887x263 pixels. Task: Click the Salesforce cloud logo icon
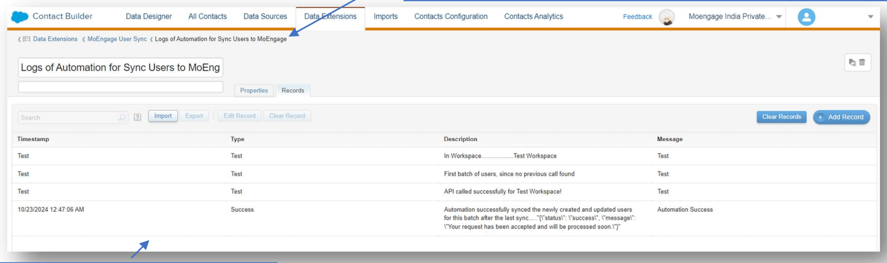(20, 17)
